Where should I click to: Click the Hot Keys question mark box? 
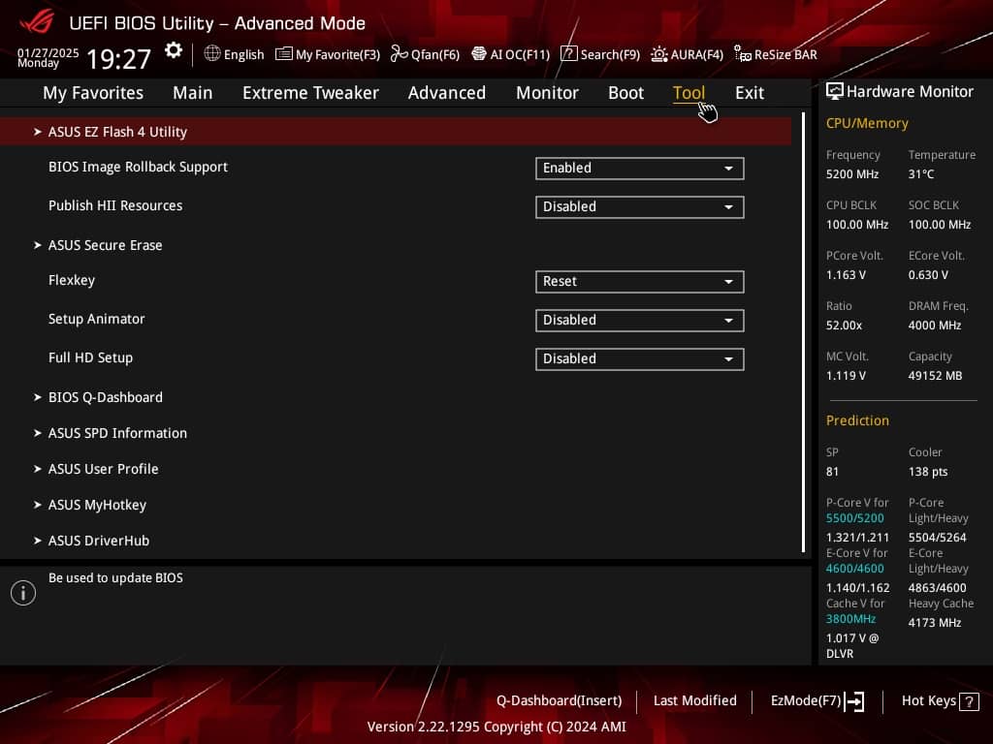969,701
